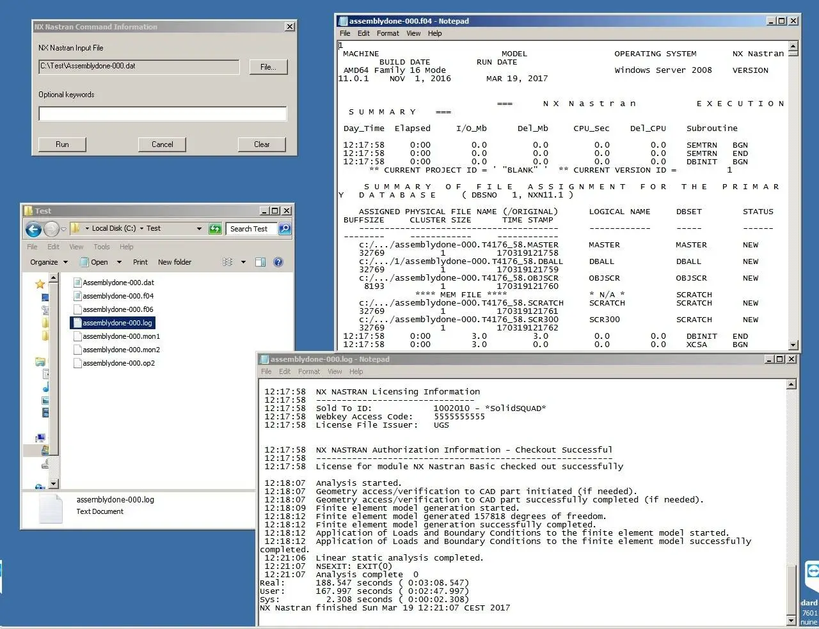
Task: Click log Notepad scrollbar up arrow
Action: [x=791, y=384]
